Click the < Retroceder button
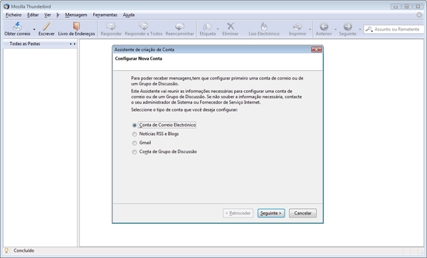This screenshot has width=427, height=258. tap(238, 213)
